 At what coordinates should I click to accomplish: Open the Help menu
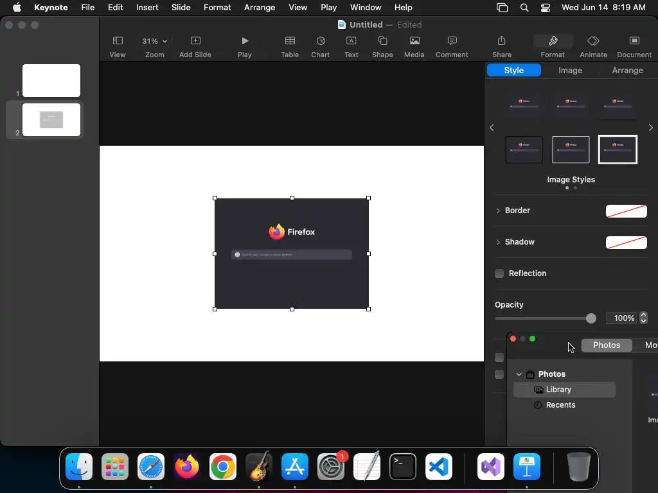404,8
